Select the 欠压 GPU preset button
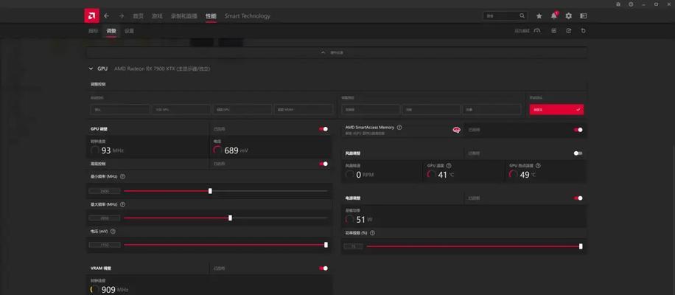Viewport: 675px width, 295px height. pyautogui.click(x=181, y=109)
